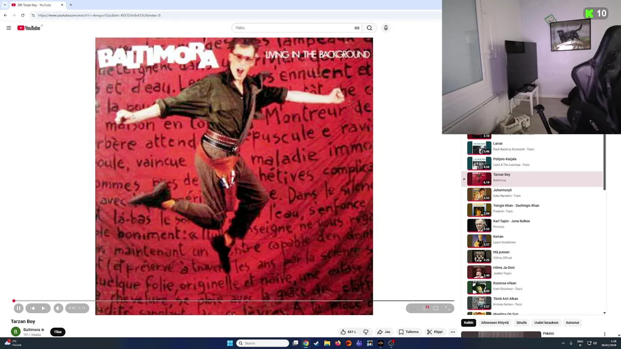Open the Windows Start menu
Image resolution: width=621 pixels, height=349 pixels.
230,343
